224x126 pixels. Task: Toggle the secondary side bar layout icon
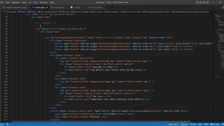click(x=204, y=2)
